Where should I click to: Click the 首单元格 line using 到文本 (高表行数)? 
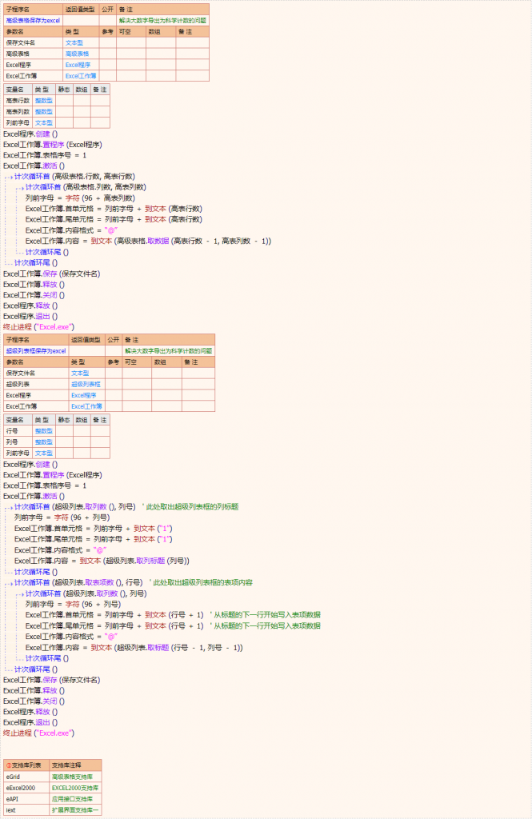coord(114,209)
